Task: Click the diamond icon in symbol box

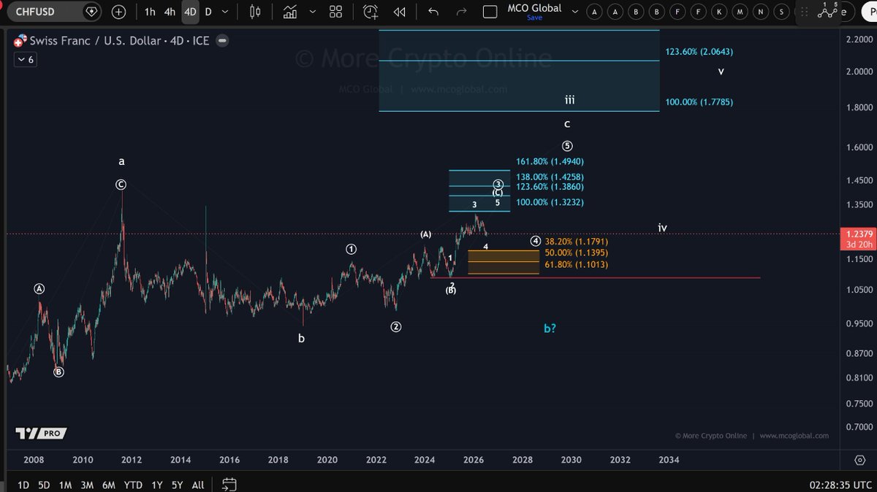Action: tap(91, 12)
